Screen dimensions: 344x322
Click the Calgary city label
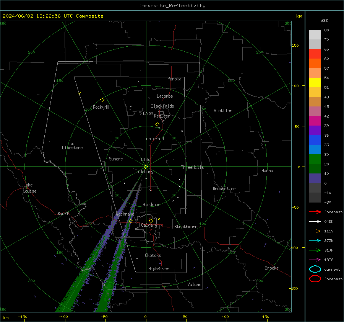(149, 225)
